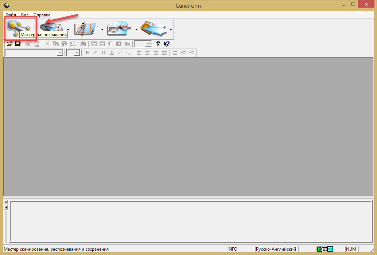Image resolution: width=377 pixels, height=255 pixels.
Task: Click the Русско-Английский language status field
Action: [x=276, y=249]
